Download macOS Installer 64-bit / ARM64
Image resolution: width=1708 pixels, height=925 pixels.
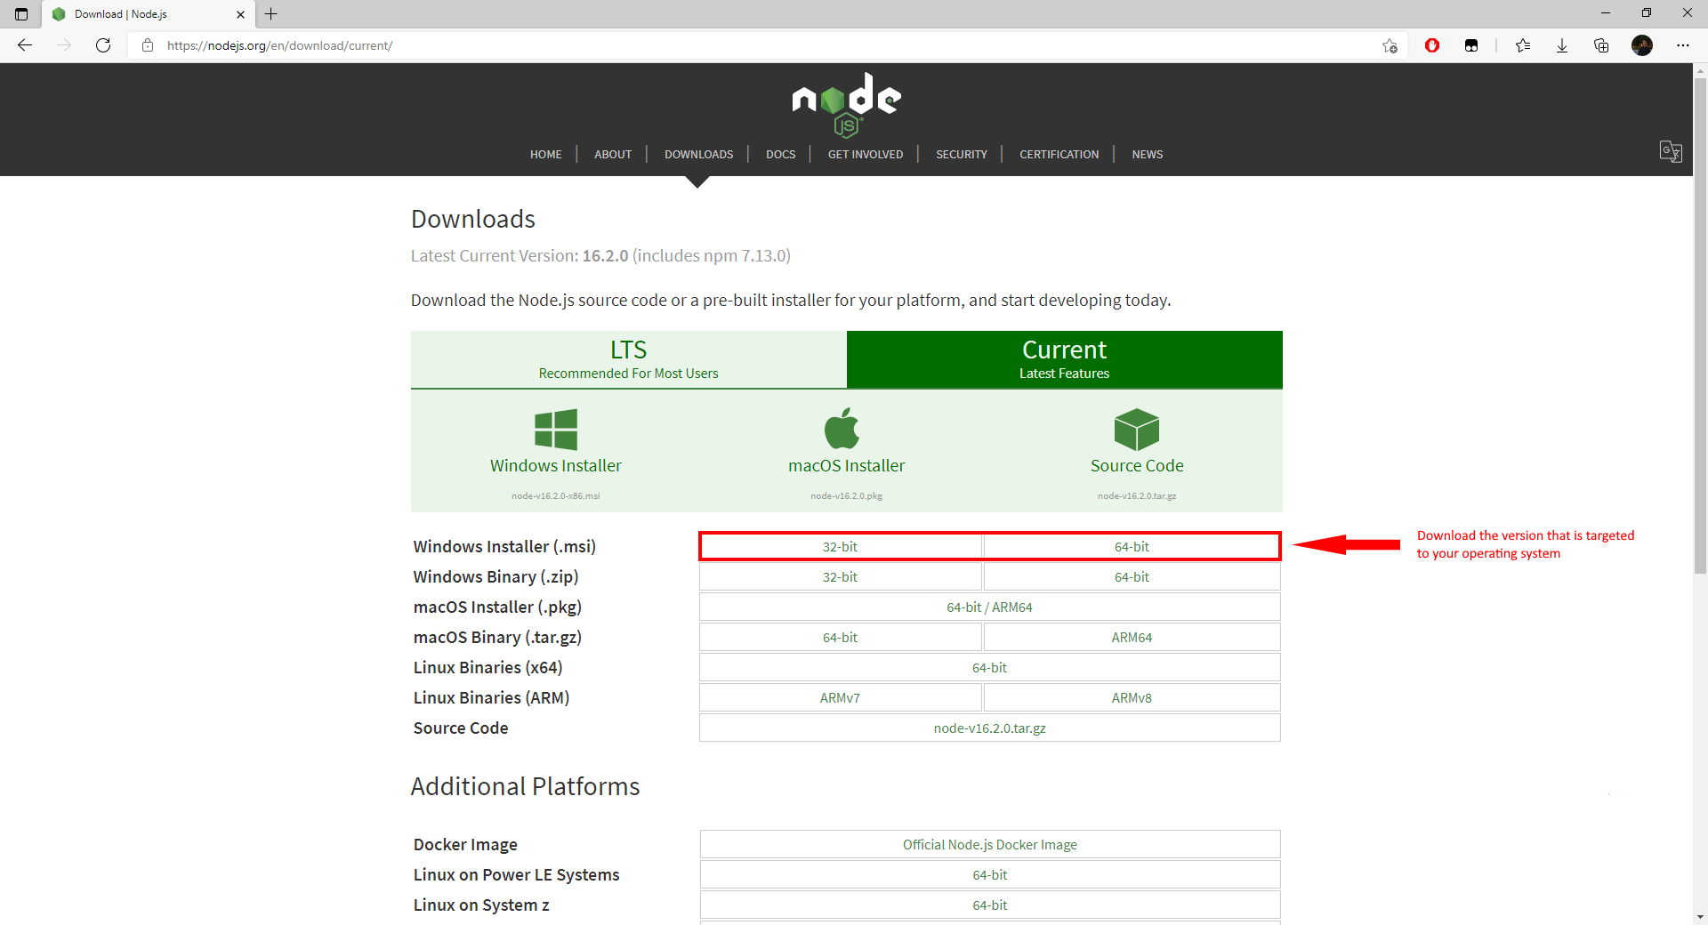pos(990,607)
